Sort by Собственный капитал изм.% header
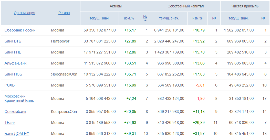The height and width of the screenshot is (140, 270). tap(198, 18)
